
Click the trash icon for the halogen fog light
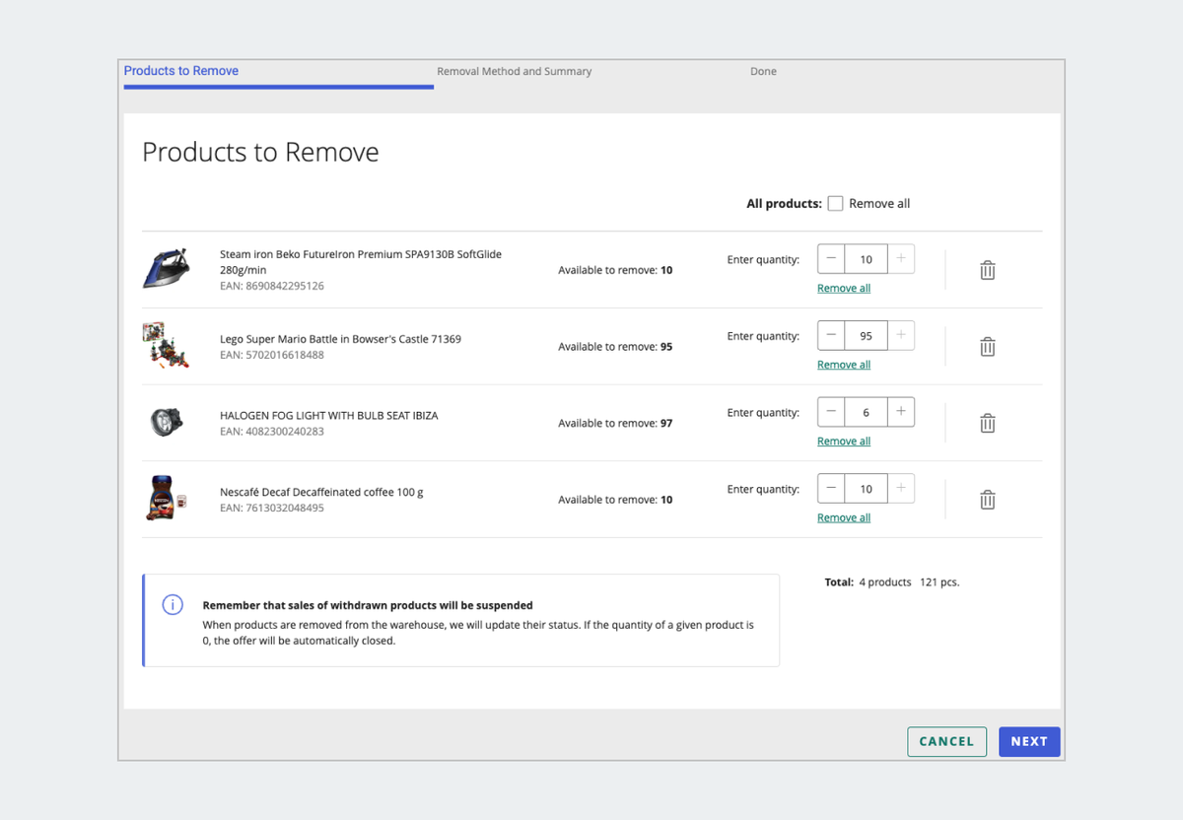987,423
